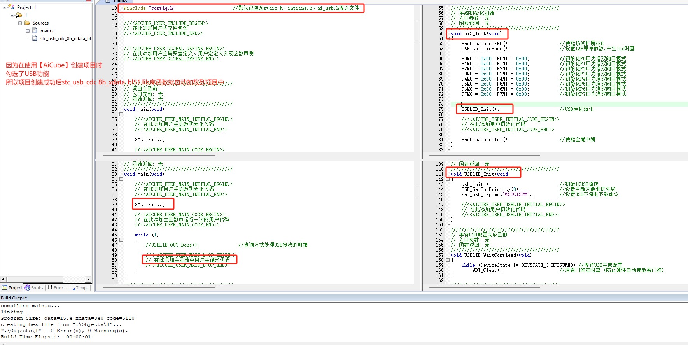This screenshot has height=345, width=688.
Task: Click "compiling main.c..." in Build Output
Action: [30, 306]
